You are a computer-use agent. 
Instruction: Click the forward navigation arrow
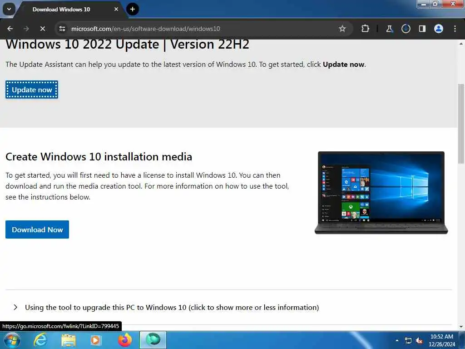pos(26,29)
